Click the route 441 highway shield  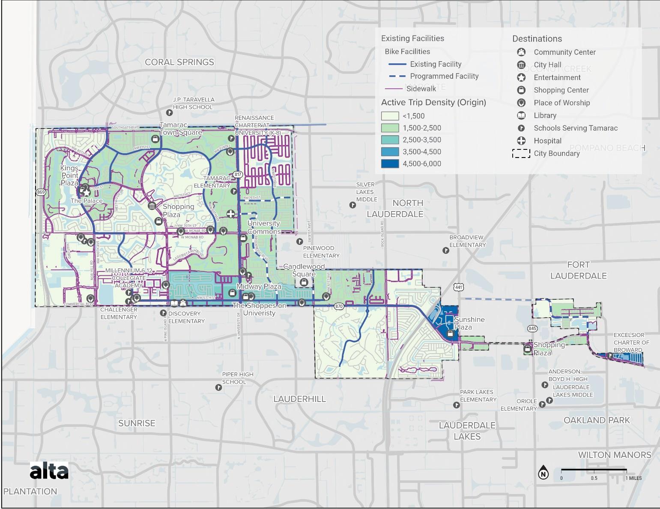pyautogui.click(x=459, y=287)
